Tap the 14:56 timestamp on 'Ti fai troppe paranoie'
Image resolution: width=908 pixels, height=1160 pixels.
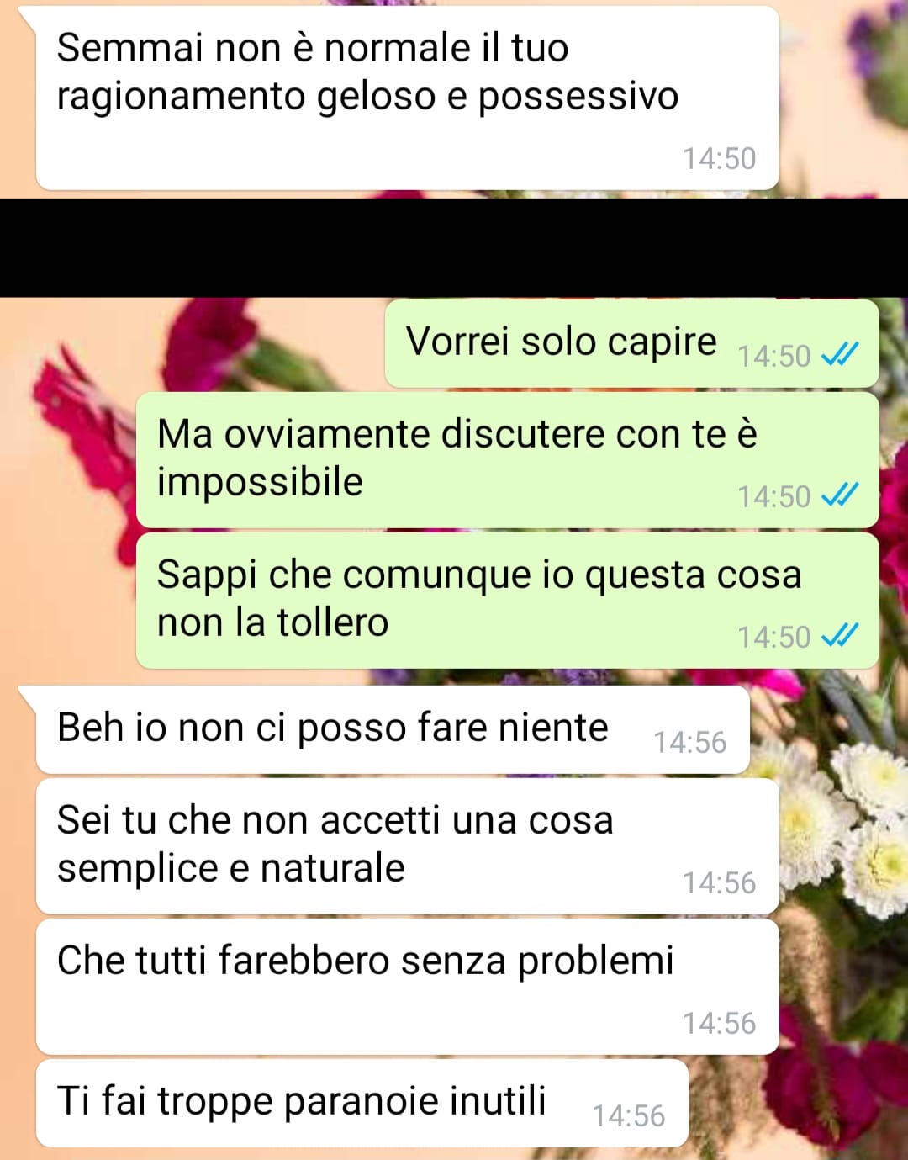pos(629,1115)
